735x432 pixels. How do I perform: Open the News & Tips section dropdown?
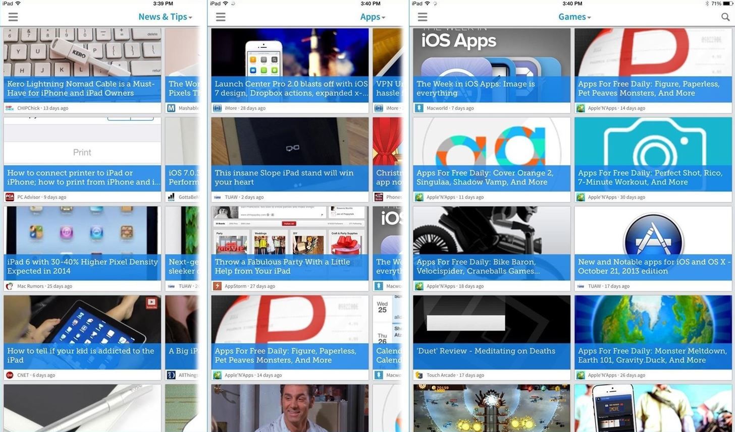point(166,17)
